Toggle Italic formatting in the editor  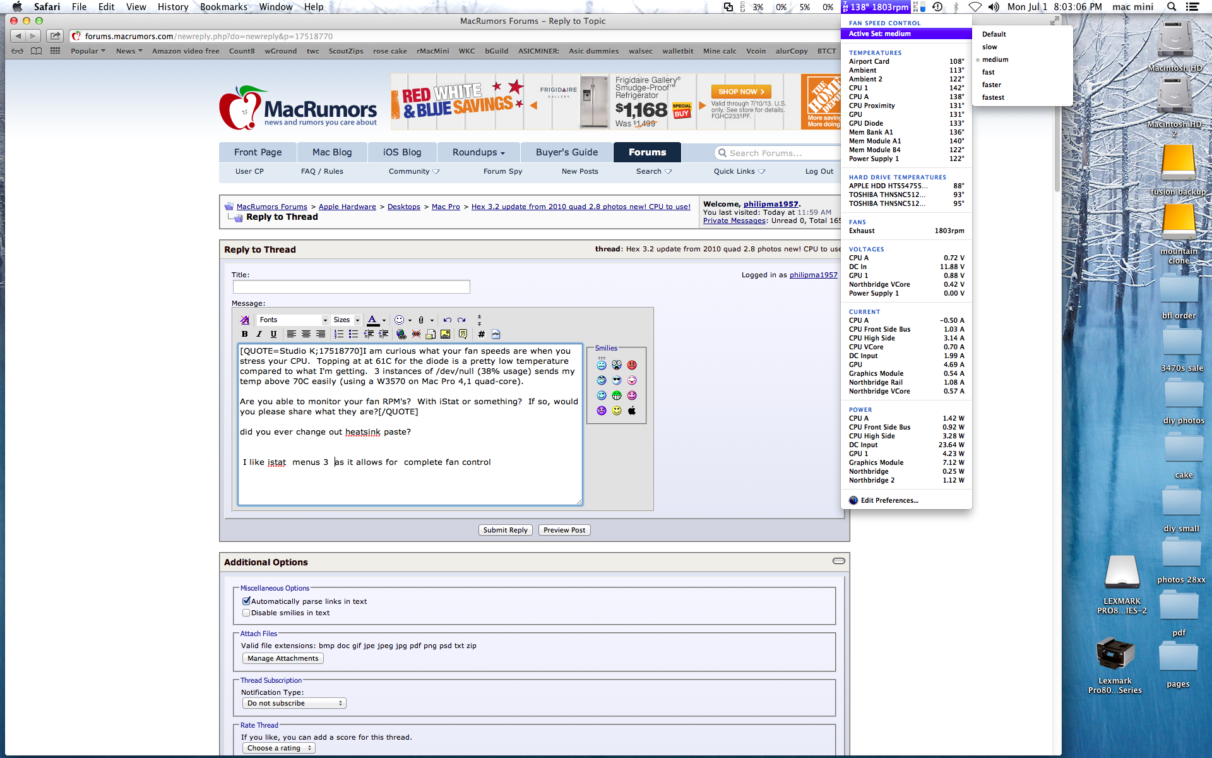click(259, 334)
